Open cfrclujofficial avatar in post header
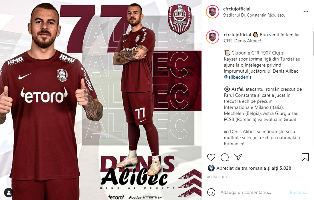 [212, 12]
